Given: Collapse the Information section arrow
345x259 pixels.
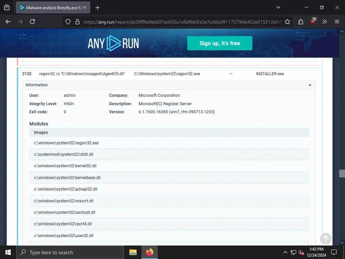Looking at the screenshot, I should [310, 85].
